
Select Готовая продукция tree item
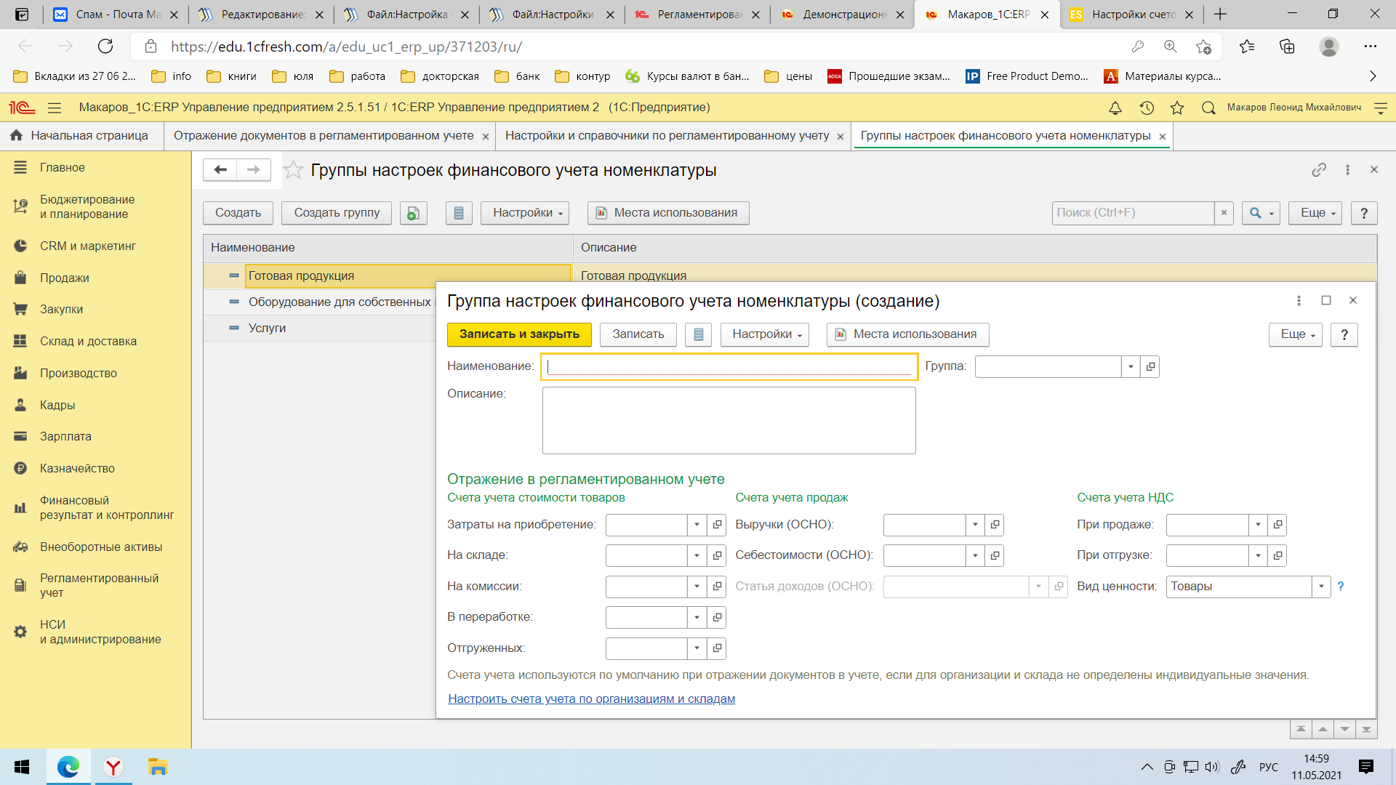click(x=301, y=276)
